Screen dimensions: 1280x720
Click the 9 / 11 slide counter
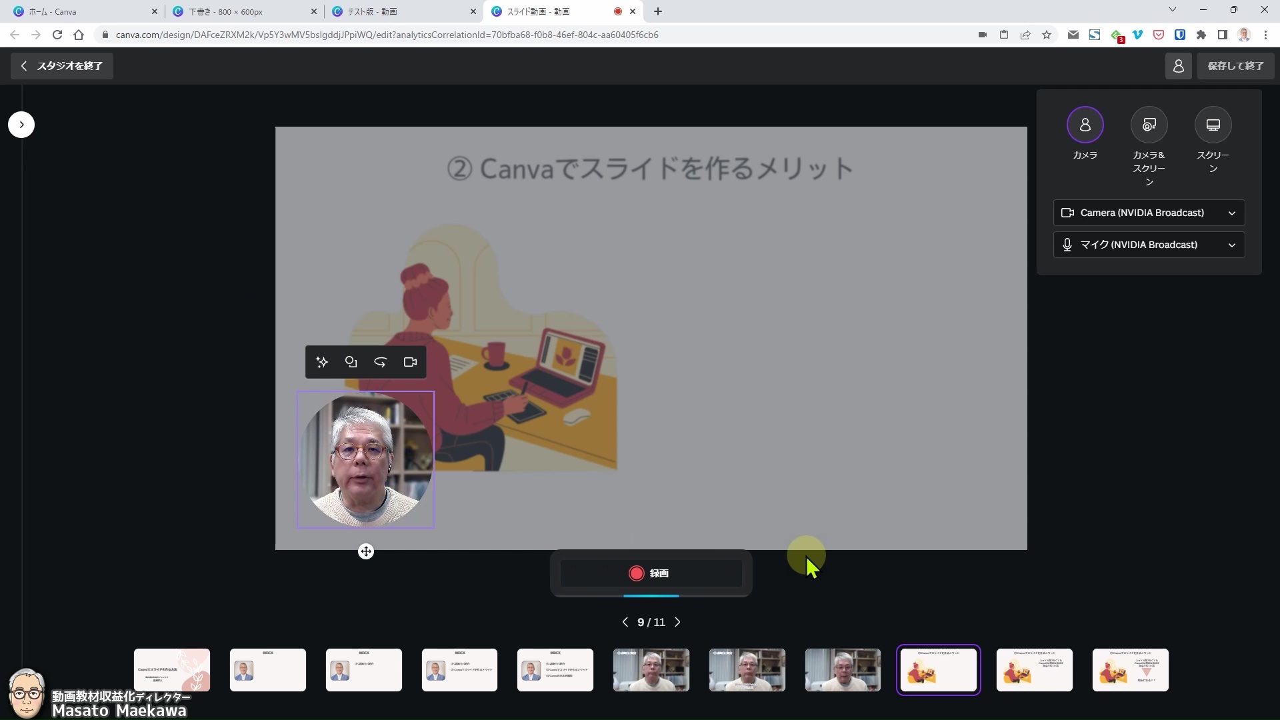pos(651,622)
